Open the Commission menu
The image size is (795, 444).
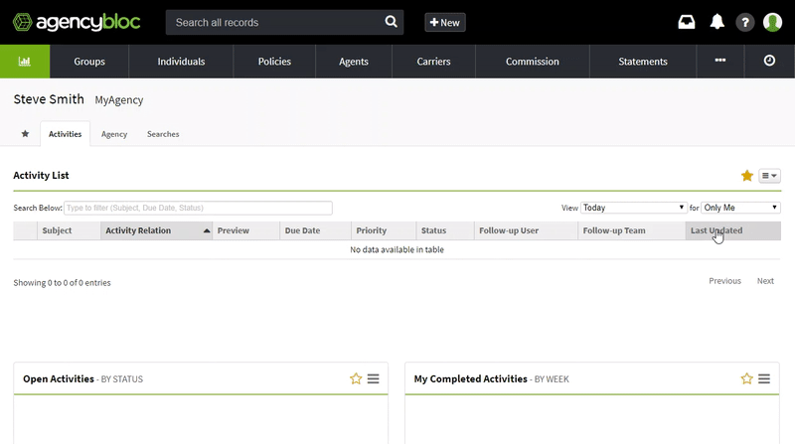pyautogui.click(x=533, y=62)
